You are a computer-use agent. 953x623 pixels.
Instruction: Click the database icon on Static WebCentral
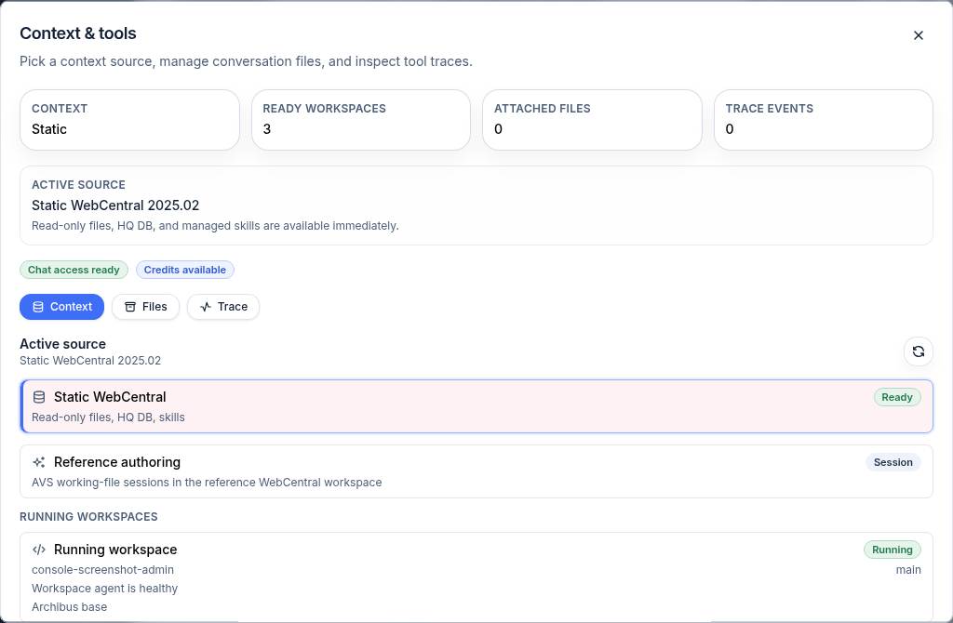39,397
